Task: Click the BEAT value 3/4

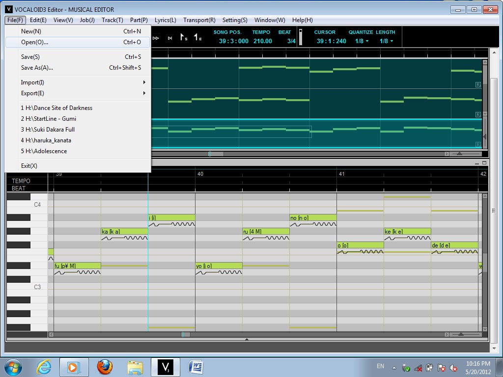Action: tap(291, 41)
